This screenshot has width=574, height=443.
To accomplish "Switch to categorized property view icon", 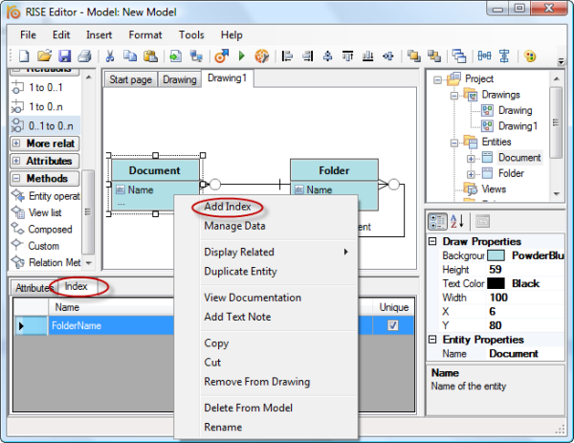I will [x=437, y=222].
